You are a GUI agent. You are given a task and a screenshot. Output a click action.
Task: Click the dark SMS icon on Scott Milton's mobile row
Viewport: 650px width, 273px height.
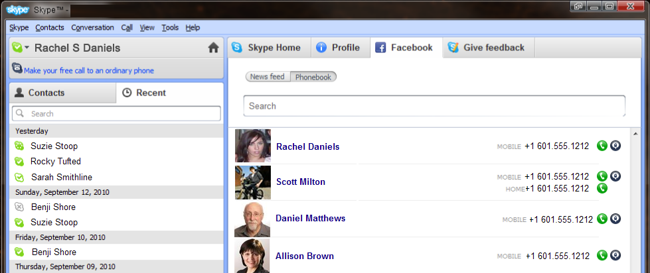pyautogui.click(x=615, y=176)
